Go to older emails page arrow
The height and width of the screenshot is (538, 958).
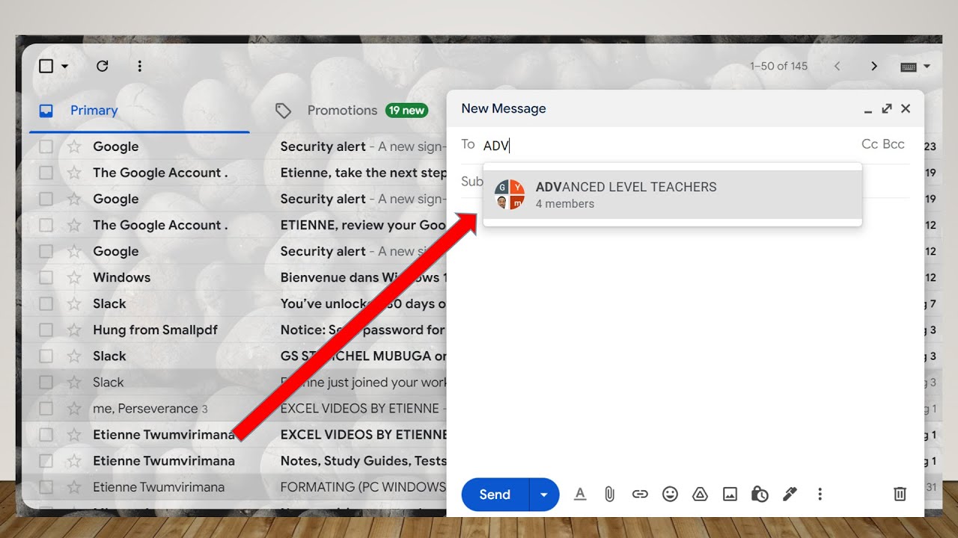click(873, 66)
